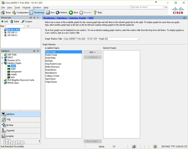Open the Window menu
This screenshot has height=149, width=188.
pyautogui.click(x=37, y=8)
